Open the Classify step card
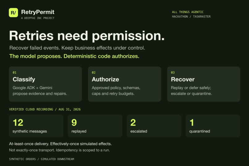Image resolution: width=249 pixels, height=166 pixels. click(45, 84)
